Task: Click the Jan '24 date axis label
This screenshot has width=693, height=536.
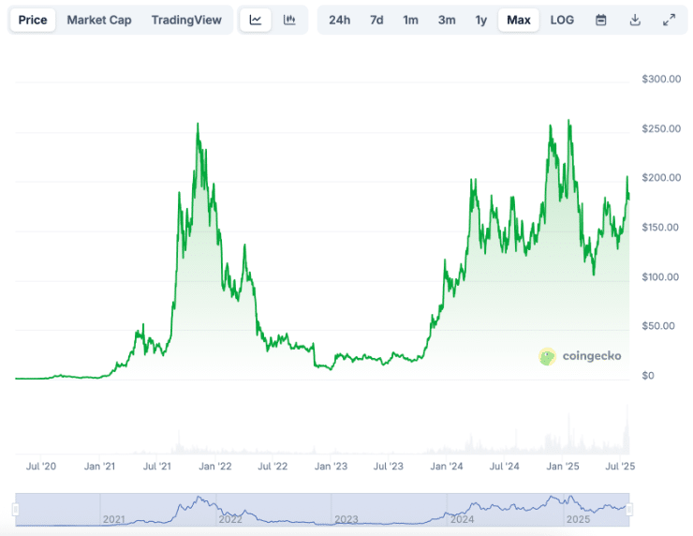Action: tap(447, 466)
